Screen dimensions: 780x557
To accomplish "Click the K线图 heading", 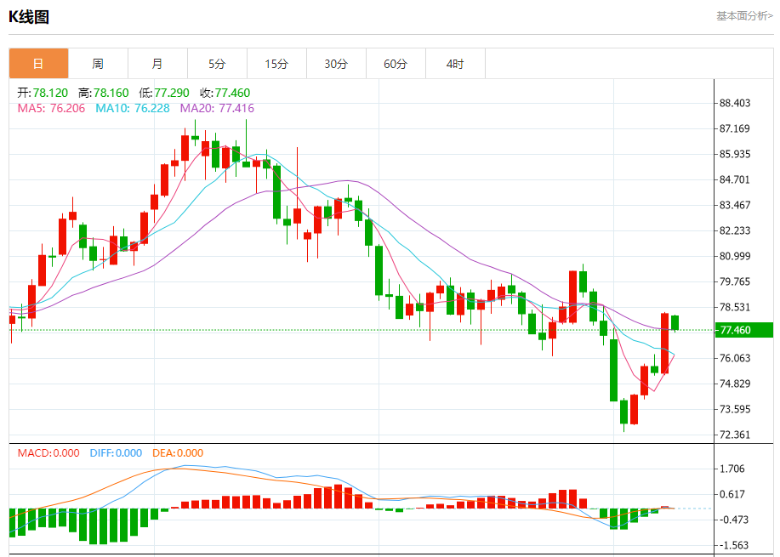I will [x=29, y=17].
